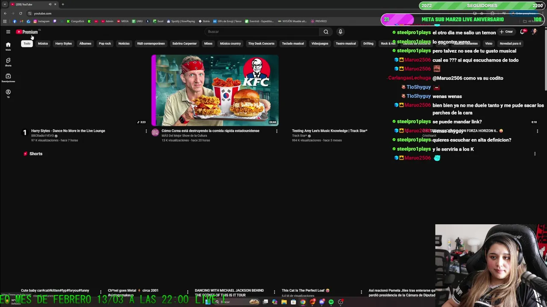Screen dimensions: 547x307
Task: Select the Novedad para ti chip
Action: [x=510, y=43]
